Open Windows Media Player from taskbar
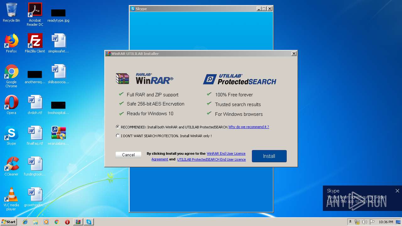 point(46,222)
